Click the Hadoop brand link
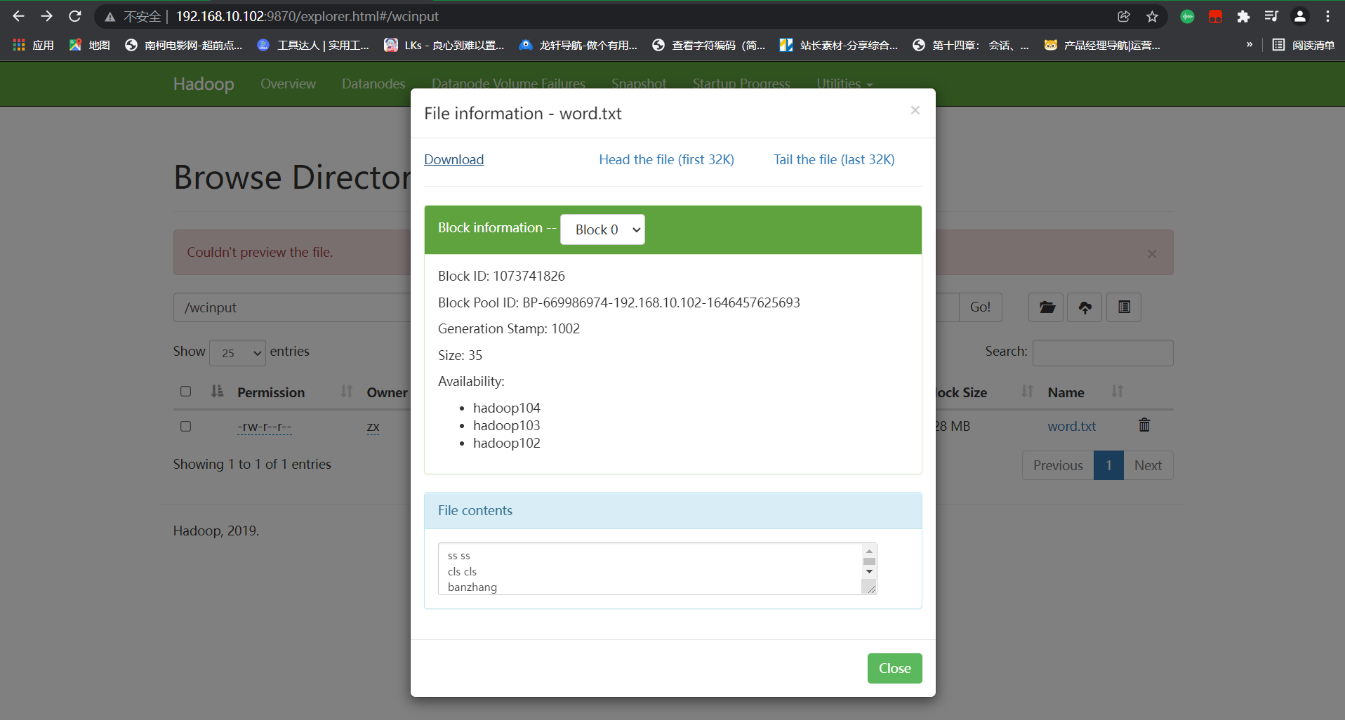 (x=204, y=84)
